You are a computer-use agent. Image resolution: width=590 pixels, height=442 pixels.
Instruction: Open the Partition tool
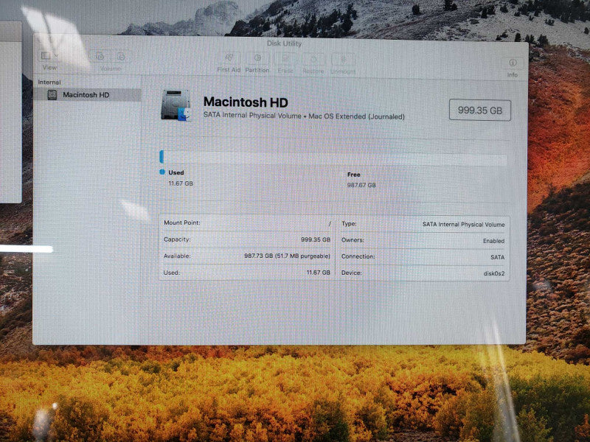point(257,58)
